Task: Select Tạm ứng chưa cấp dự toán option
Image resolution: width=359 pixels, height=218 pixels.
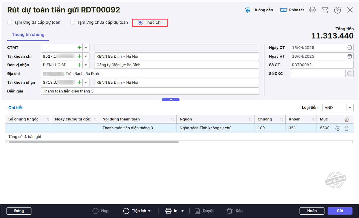Action: click(73, 22)
